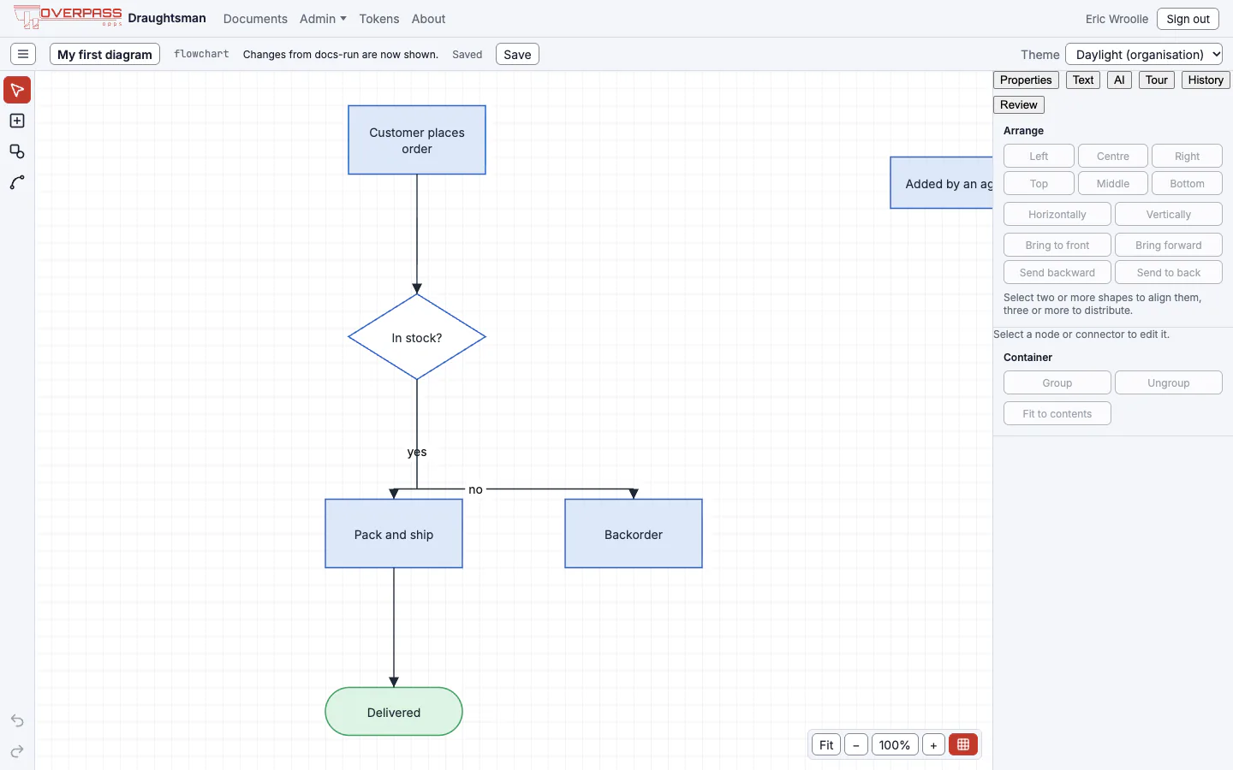Viewport: 1233px width, 770px height.
Task: Expand the Admin menu
Action: (x=323, y=18)
